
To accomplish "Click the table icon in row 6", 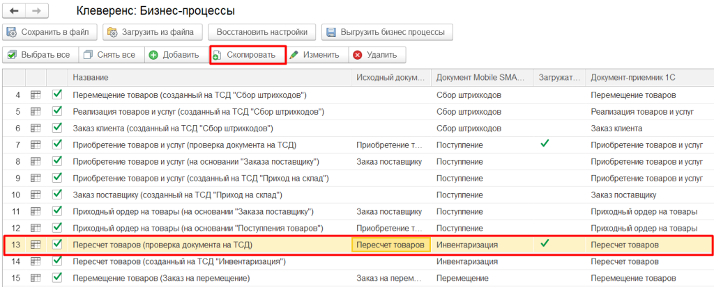I will click(x=36, y=129).
